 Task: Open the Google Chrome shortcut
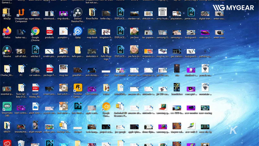[35, 31]
